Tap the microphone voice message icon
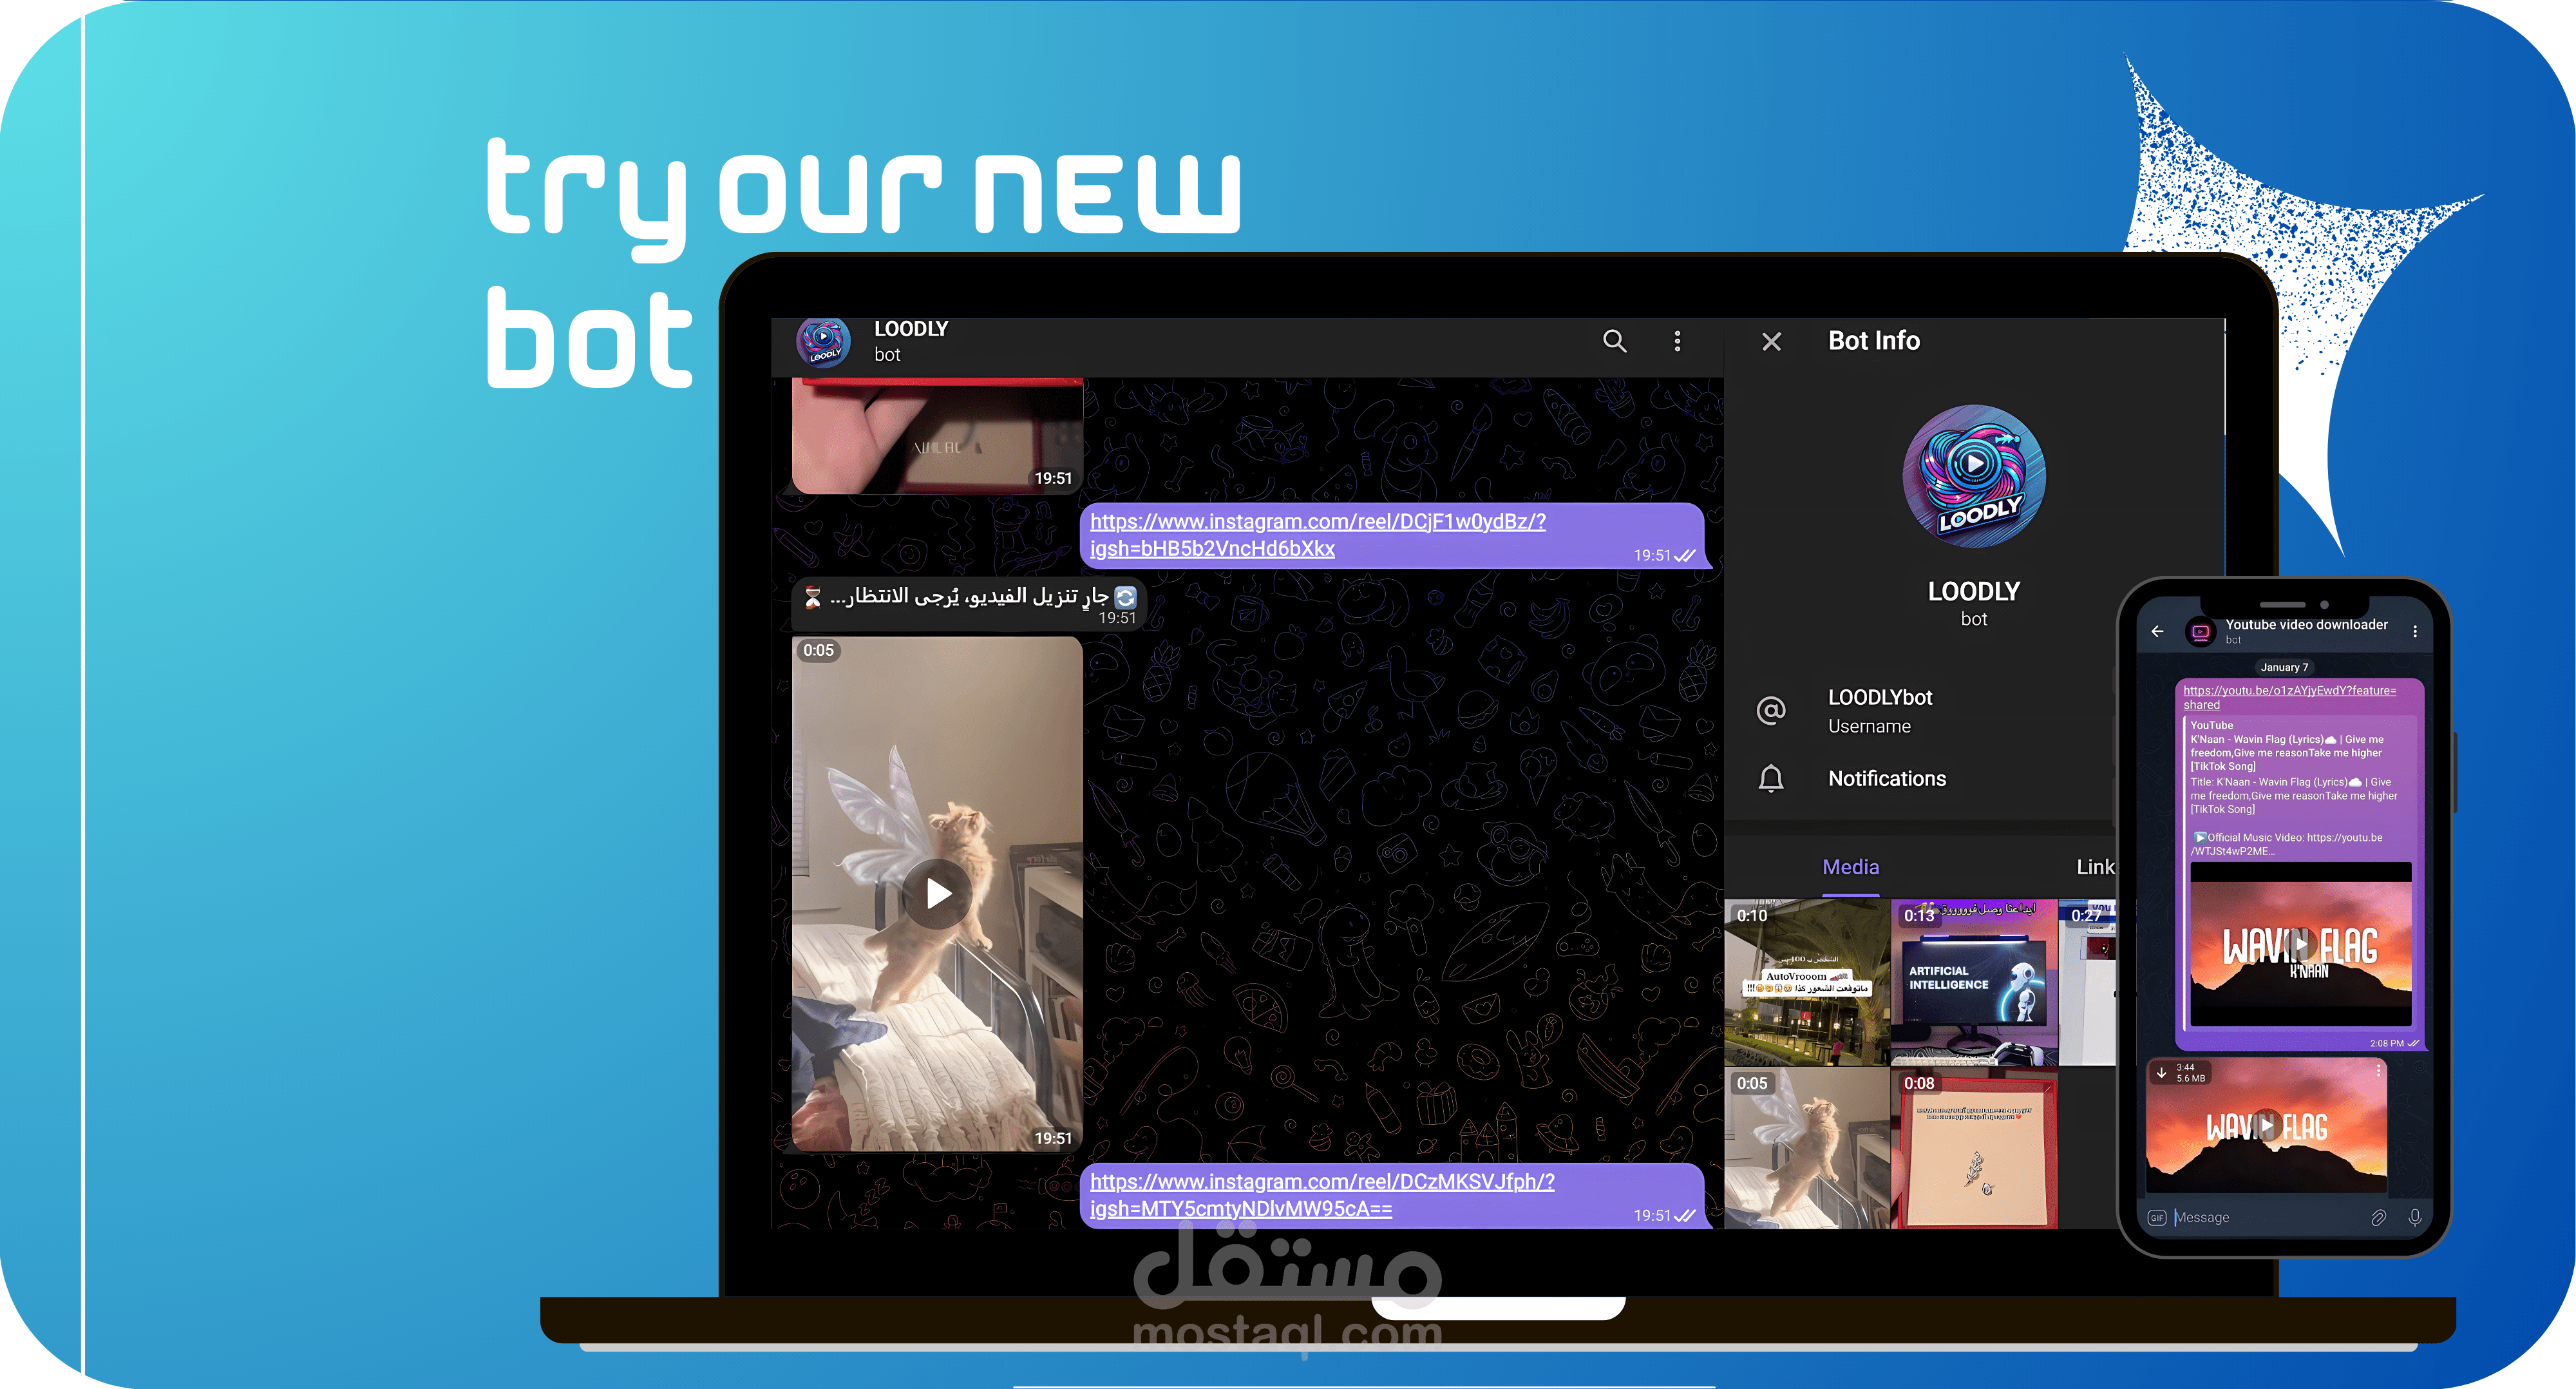The image size is (2576, 1389). 2414,1218
